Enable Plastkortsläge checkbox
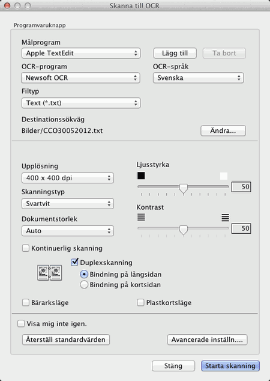The image size is (270, 381). tap(140, 302)
